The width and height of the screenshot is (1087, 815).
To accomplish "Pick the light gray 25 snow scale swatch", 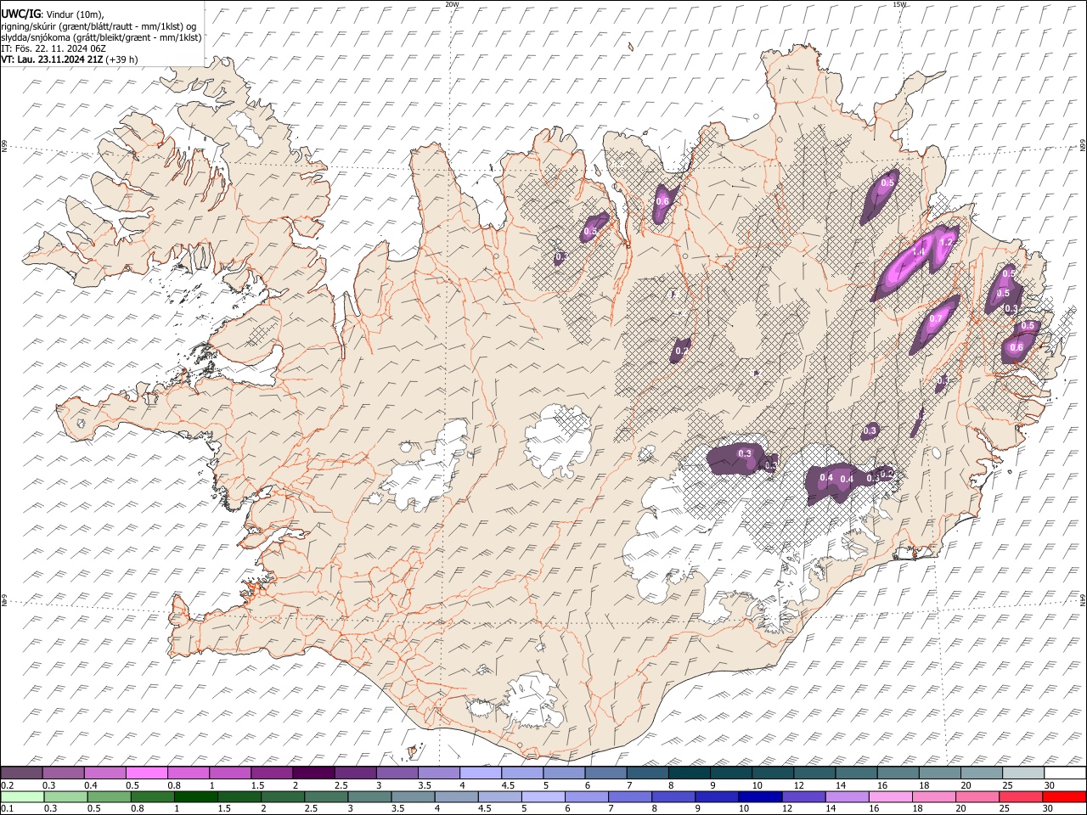I will click(1022, 773).
